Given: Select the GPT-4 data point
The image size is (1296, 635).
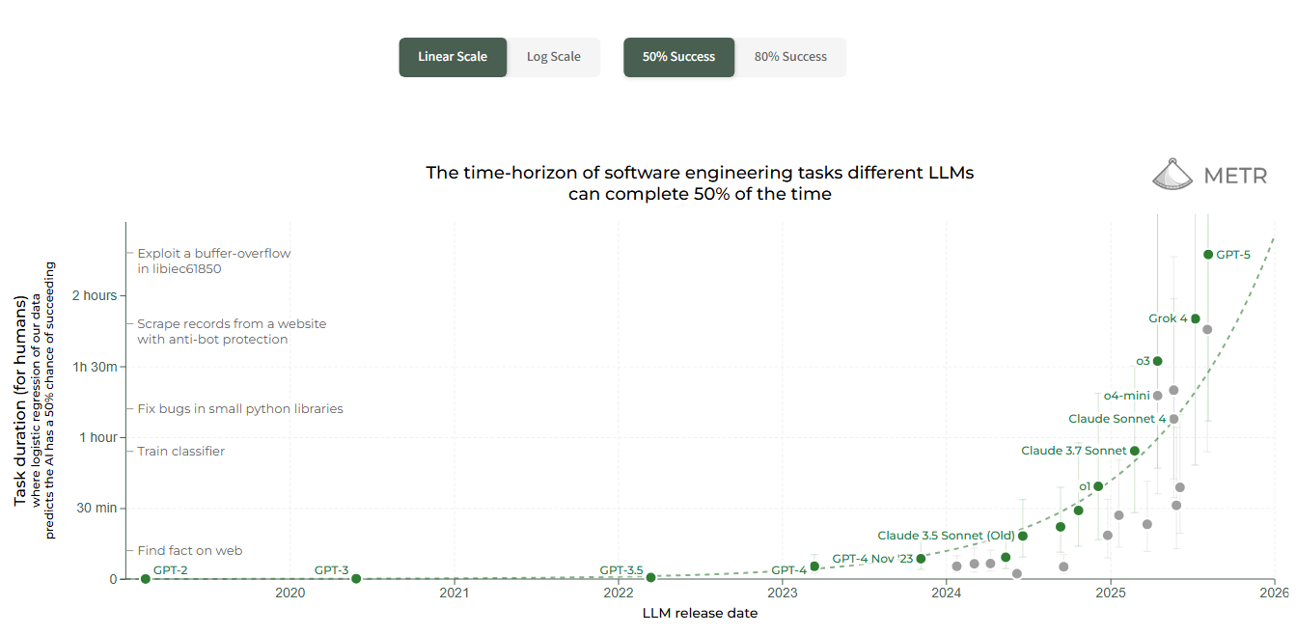Looking at the screenshot, I should click(x=814, y=566).
